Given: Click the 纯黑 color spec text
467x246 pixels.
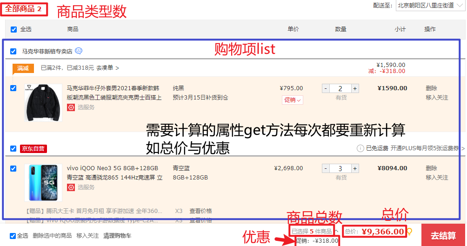Looking at the screenshot, I should coord(179,88).
